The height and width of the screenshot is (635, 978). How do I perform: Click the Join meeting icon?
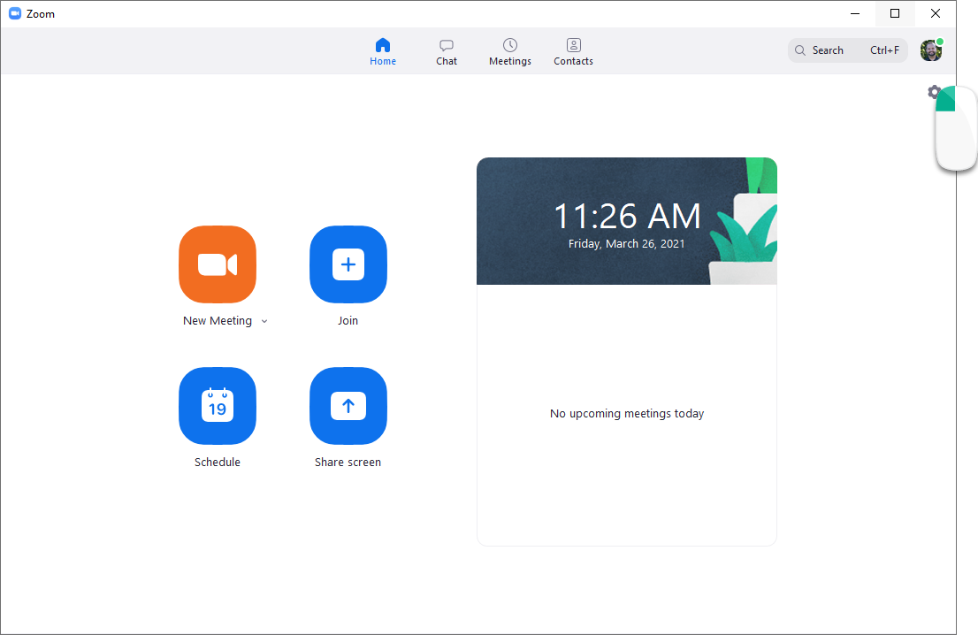348,264
